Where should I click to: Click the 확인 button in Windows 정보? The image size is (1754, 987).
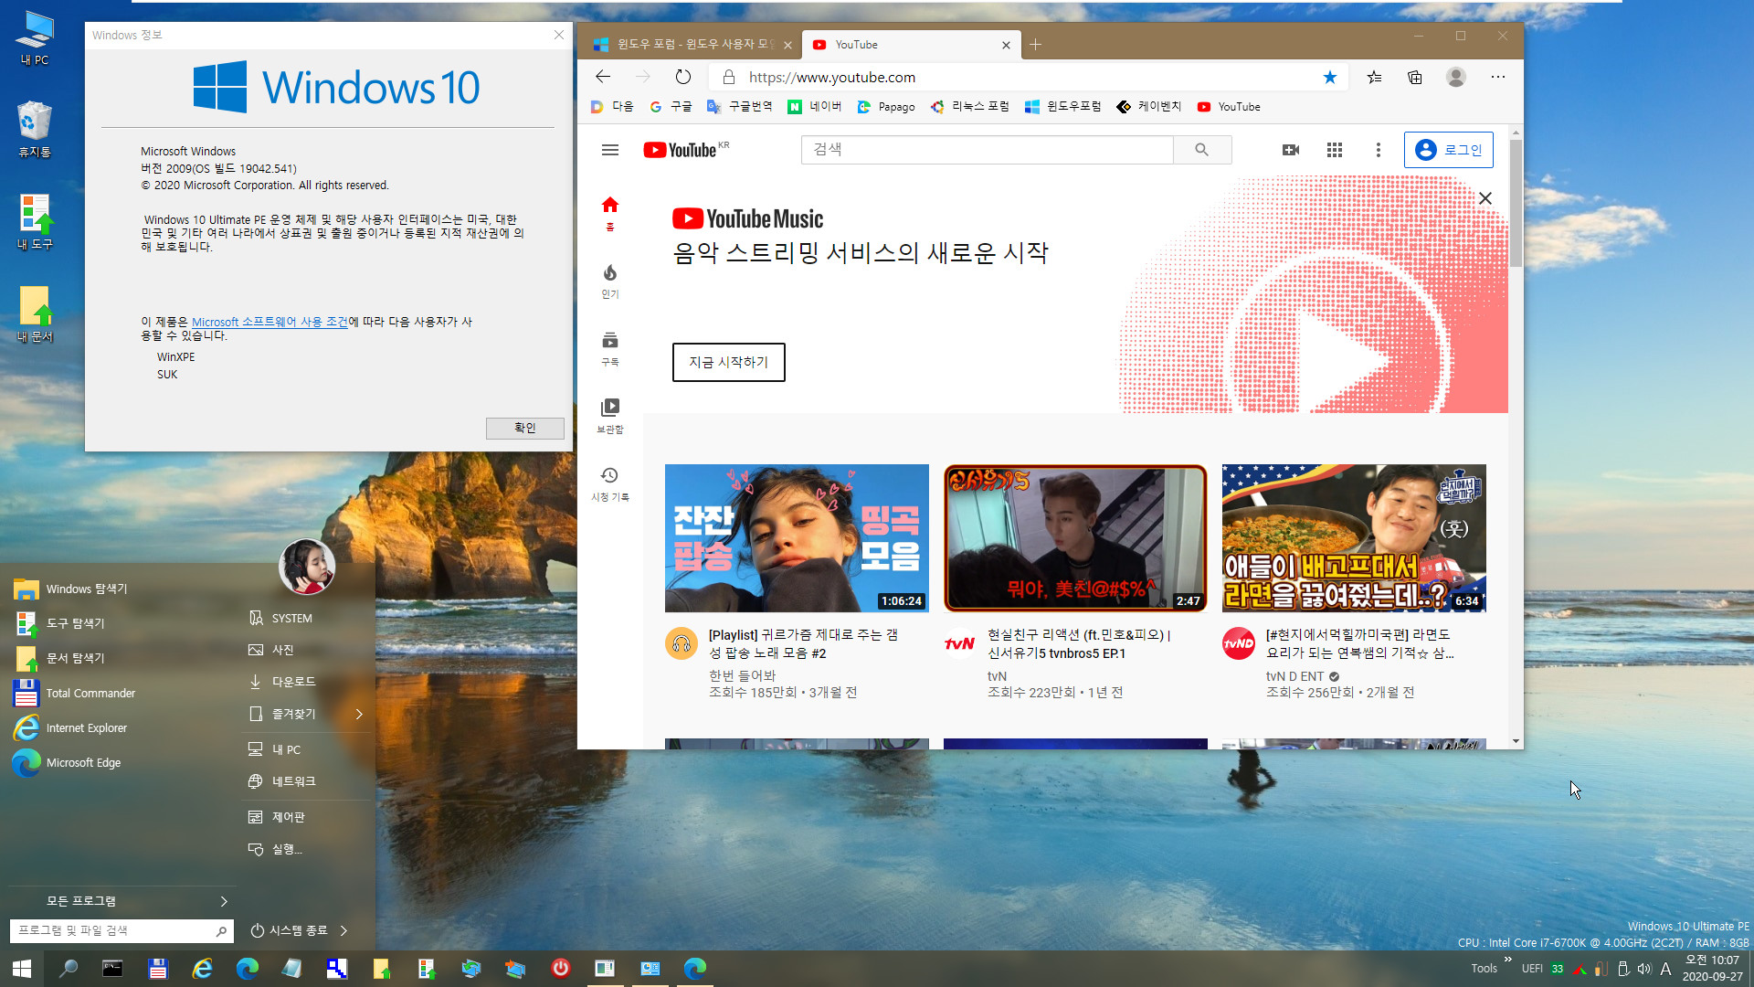(525, 428)
